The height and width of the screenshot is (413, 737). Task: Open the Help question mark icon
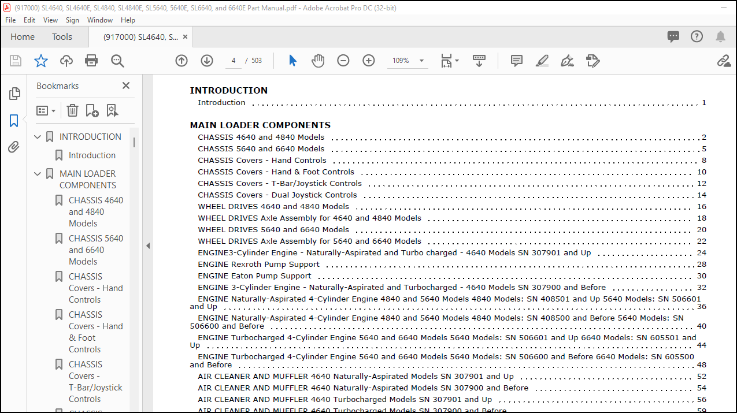697,36
